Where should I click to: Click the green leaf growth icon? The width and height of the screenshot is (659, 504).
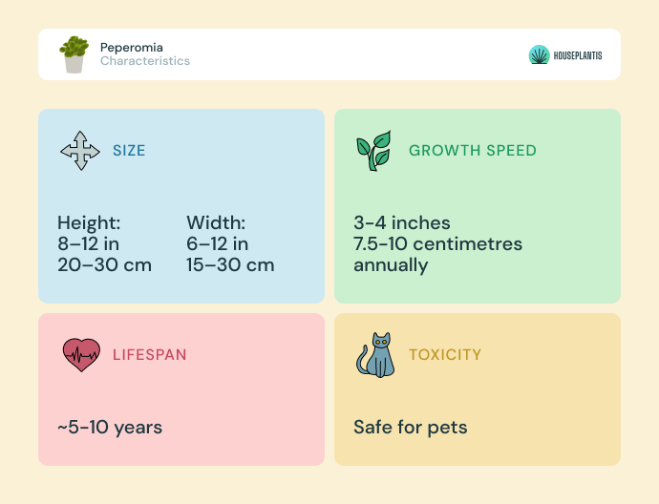[374, 151]
